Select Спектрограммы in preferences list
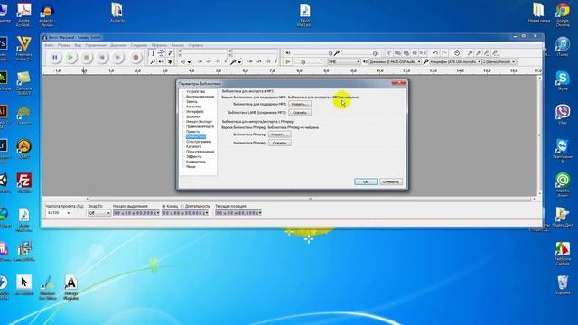The width and height of the screenshot is (578, 325). point(199,142)
